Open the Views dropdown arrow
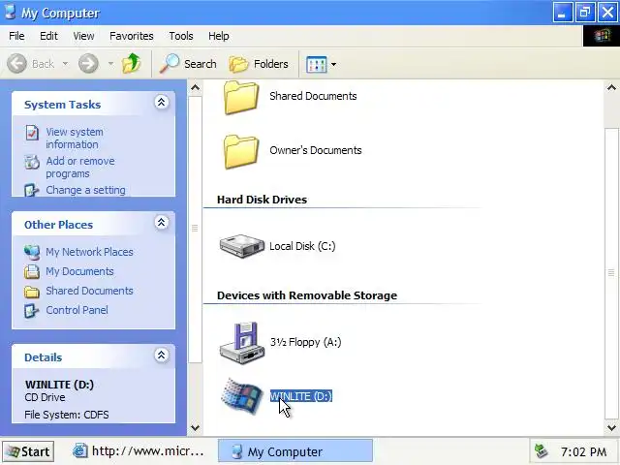Screen dimensions: 620x465 point(333,64)
